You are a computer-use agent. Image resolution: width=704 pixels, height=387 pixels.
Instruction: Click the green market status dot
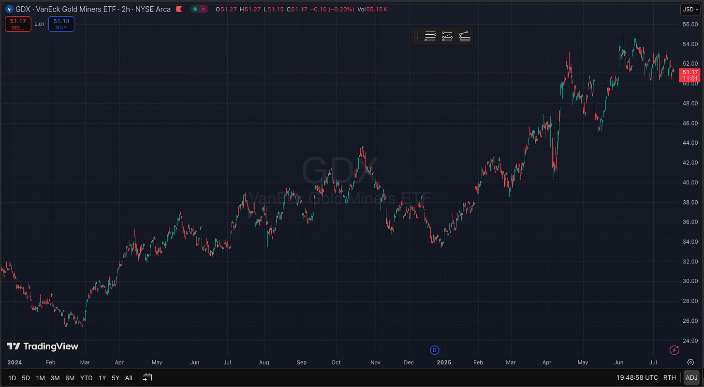coord(194,9)
